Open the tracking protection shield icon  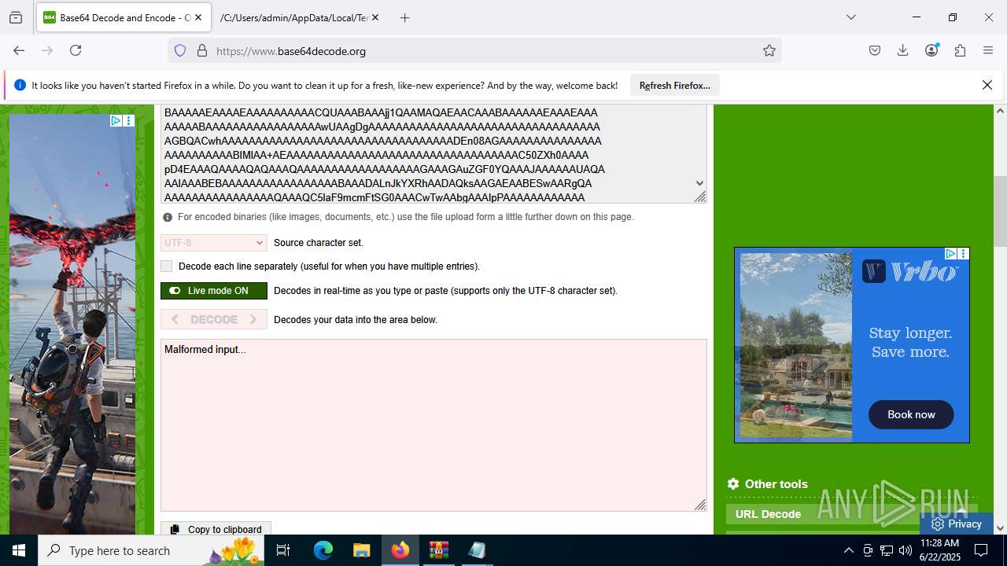point(180,50)
